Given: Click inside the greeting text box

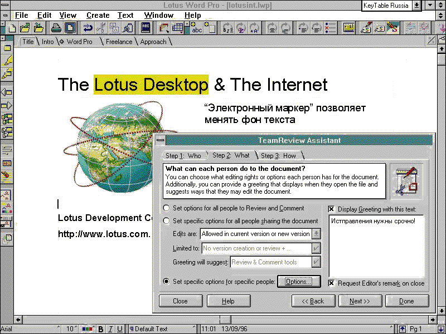Looking at the screenshot, I should click(376, 246).
